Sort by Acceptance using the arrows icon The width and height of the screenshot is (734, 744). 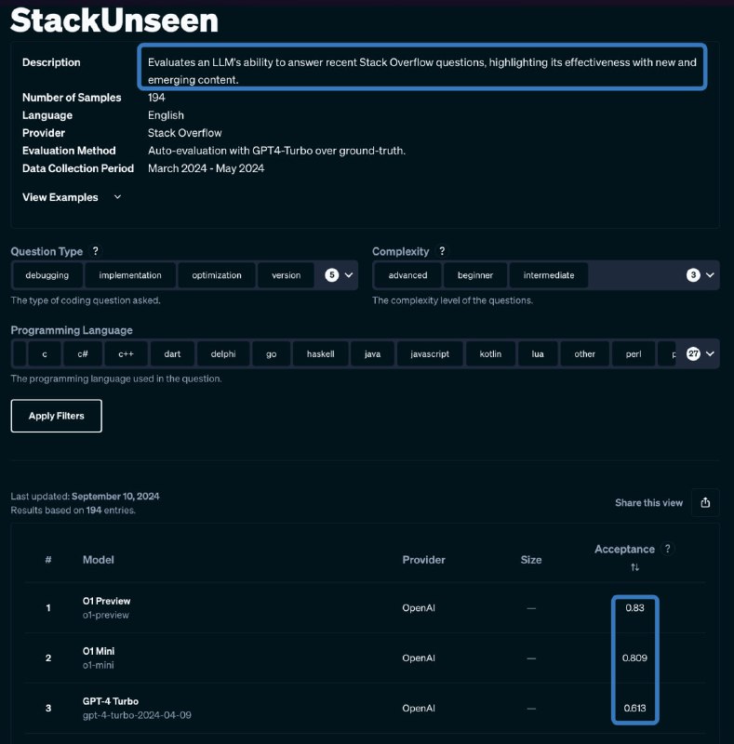(634, 567)
